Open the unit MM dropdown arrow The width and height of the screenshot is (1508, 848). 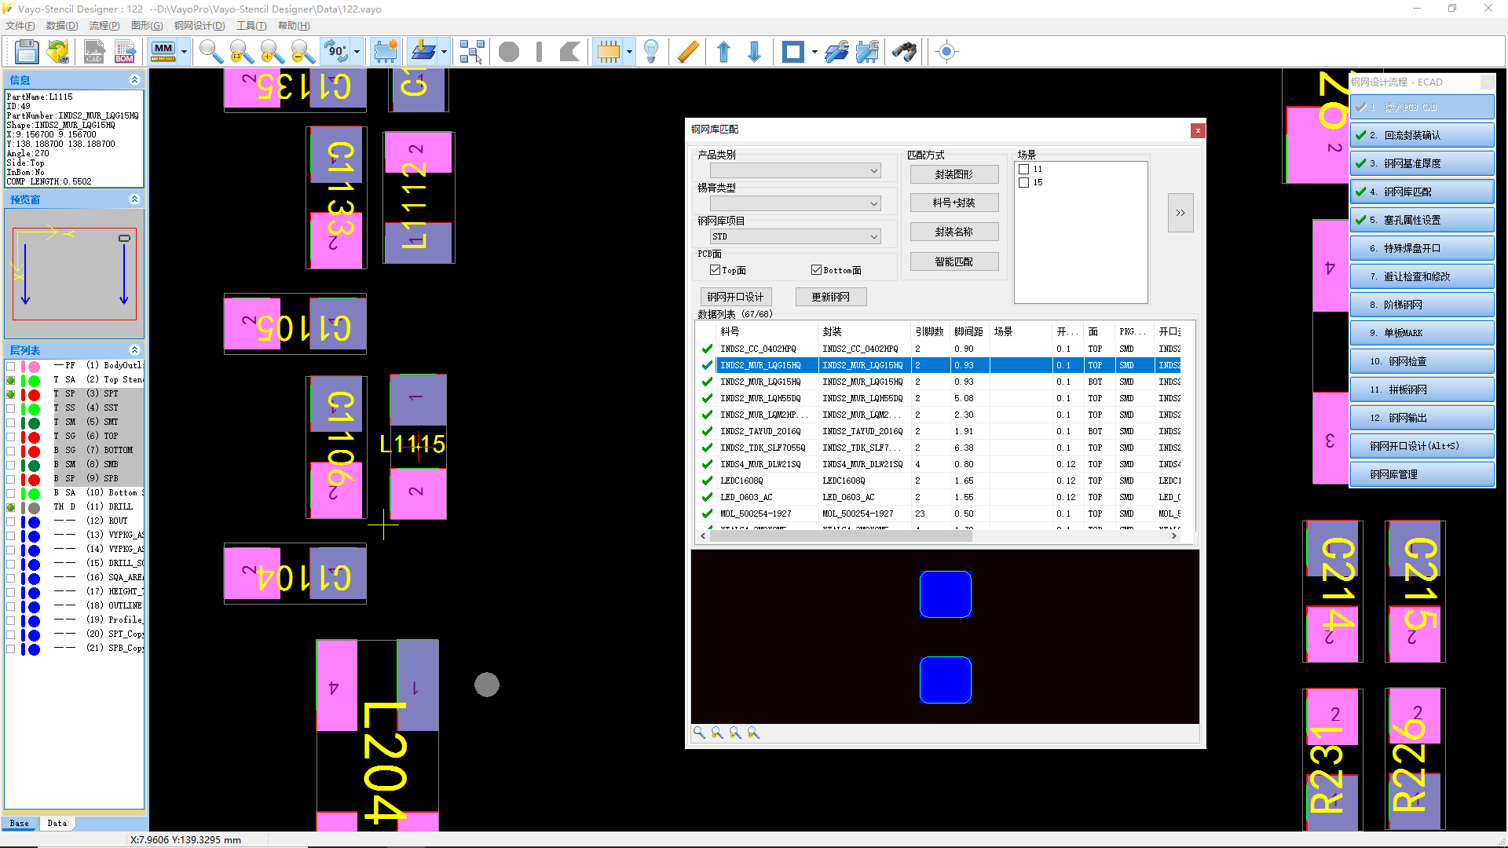coord(185,53)
